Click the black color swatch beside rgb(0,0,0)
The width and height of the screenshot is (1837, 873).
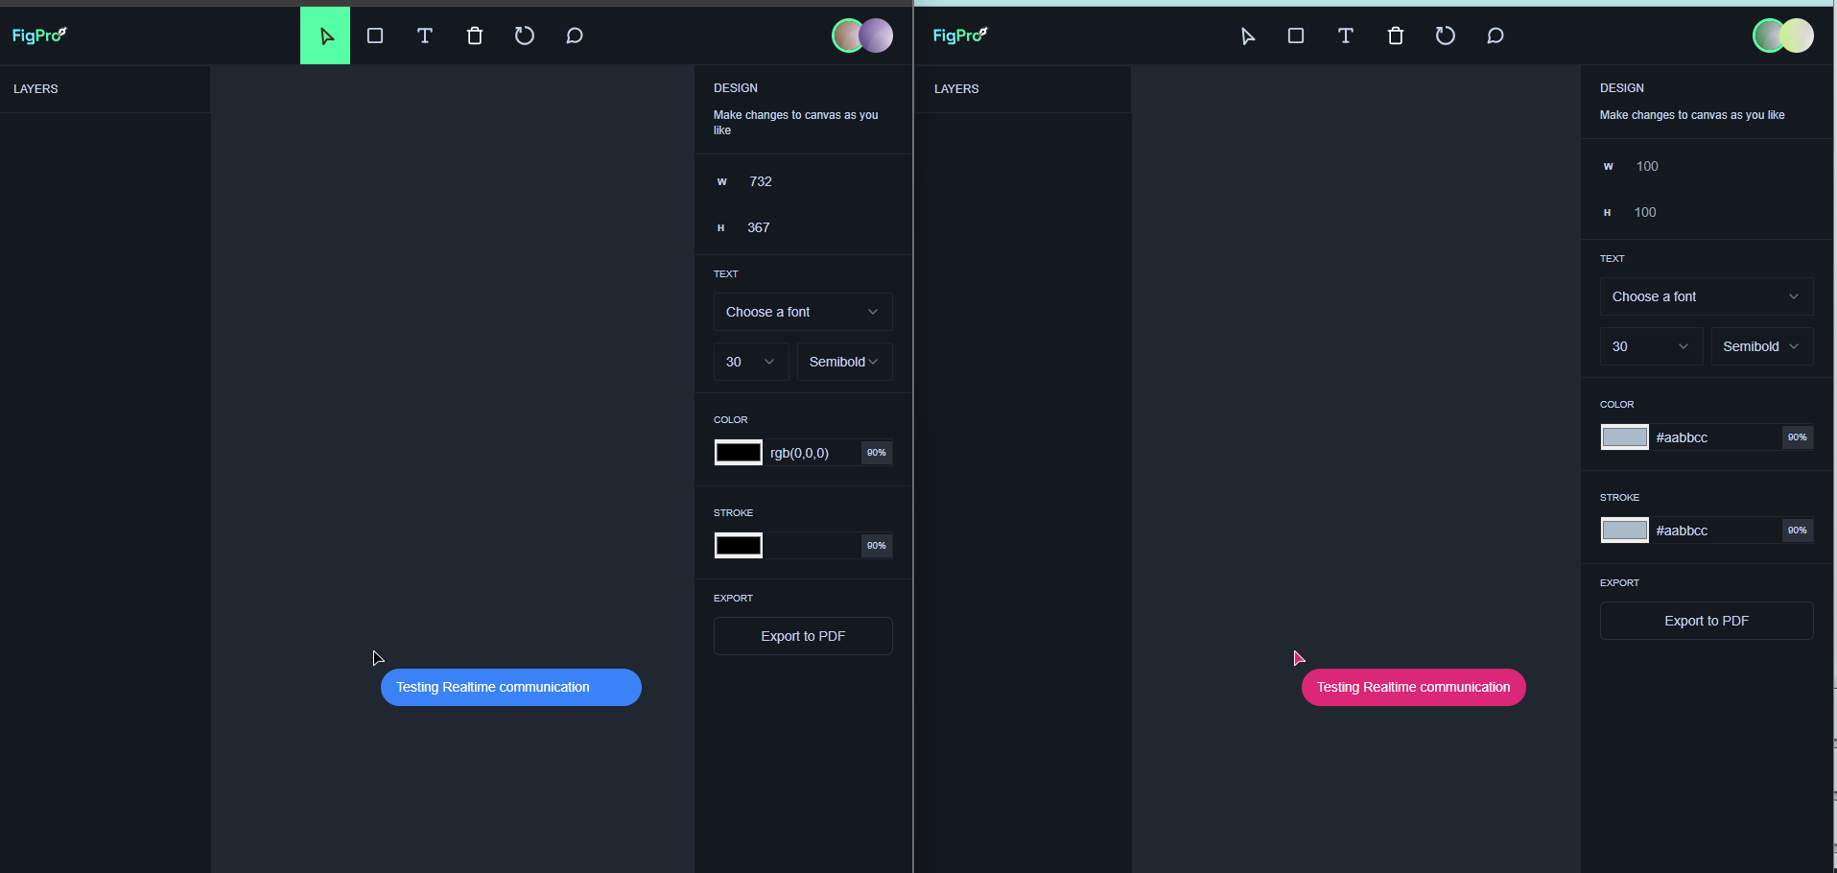[739, 453]
